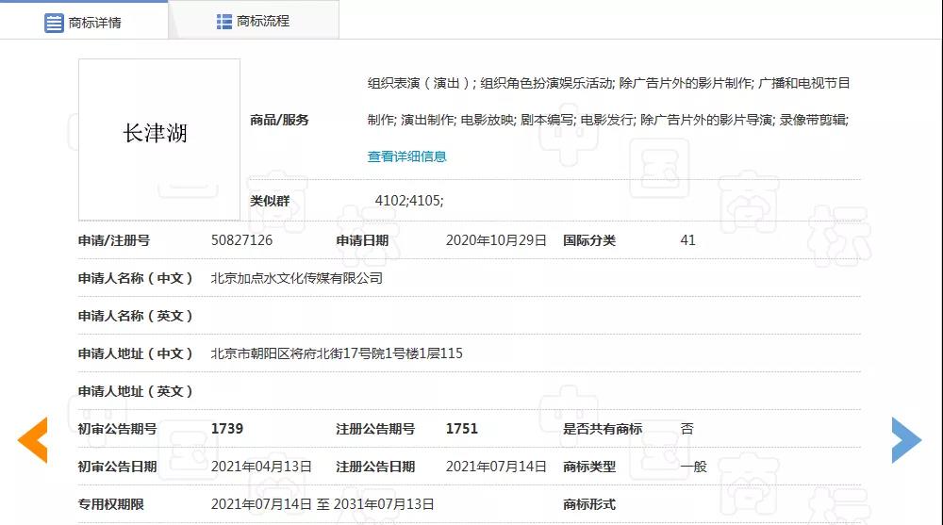Select the application number 50827126
The width and height of the screenshot is (943, 525).
[241, 240]
